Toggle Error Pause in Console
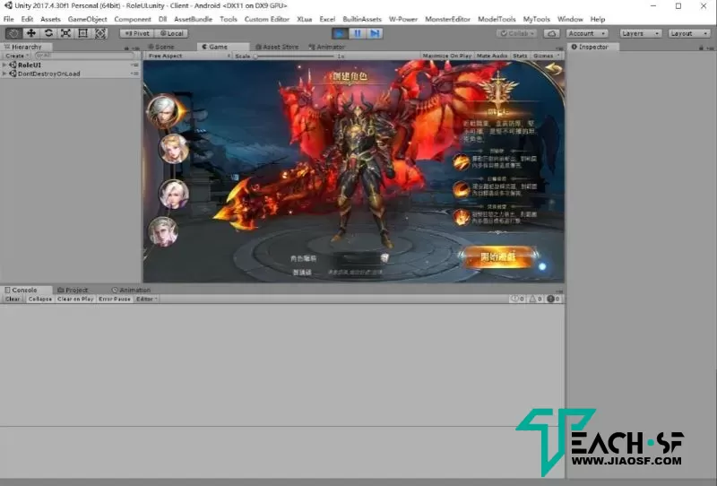Screen dimensions: 717x486 point(115,299)
